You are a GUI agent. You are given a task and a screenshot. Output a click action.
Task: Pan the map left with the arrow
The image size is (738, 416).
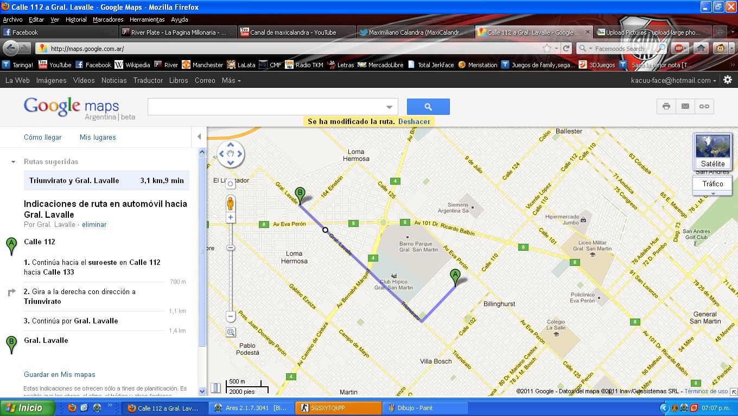(221, 154)
